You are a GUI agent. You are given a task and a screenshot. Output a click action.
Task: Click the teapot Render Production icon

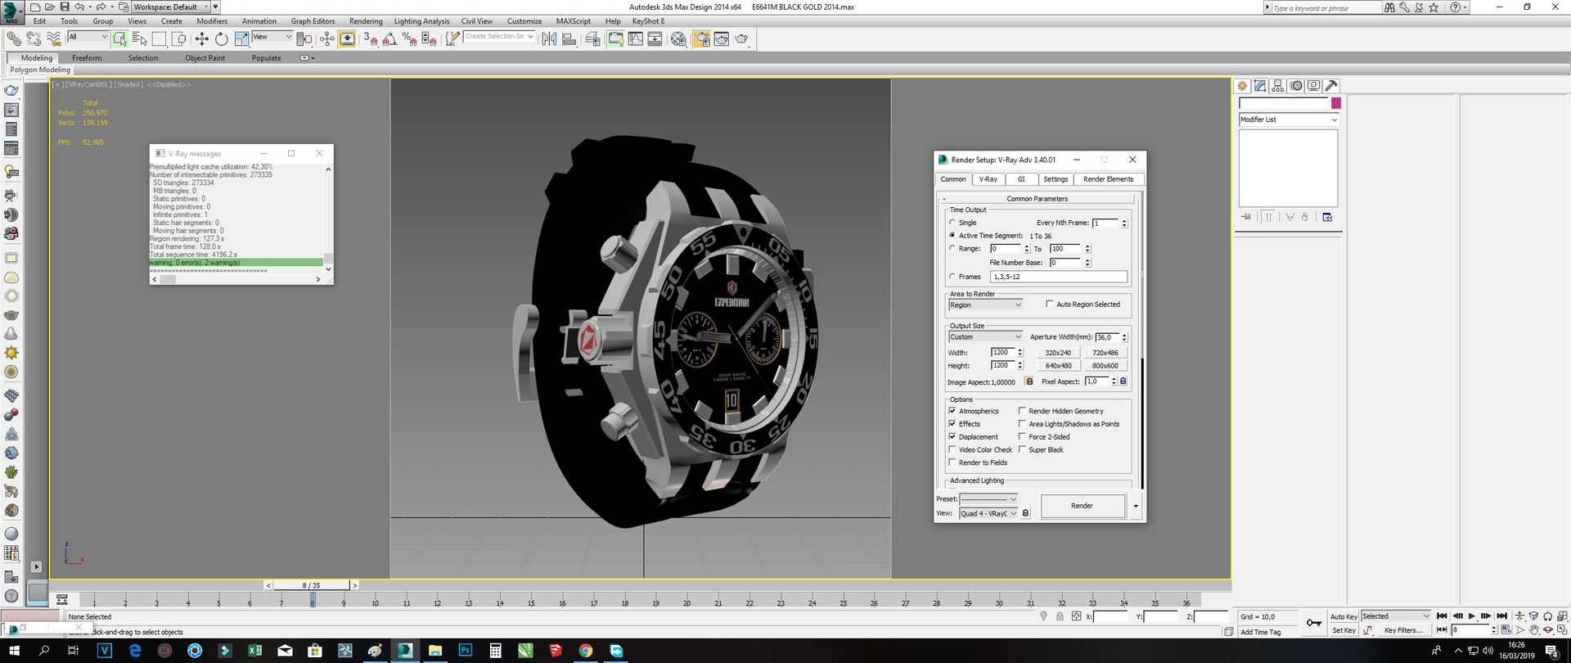[741, 38]
